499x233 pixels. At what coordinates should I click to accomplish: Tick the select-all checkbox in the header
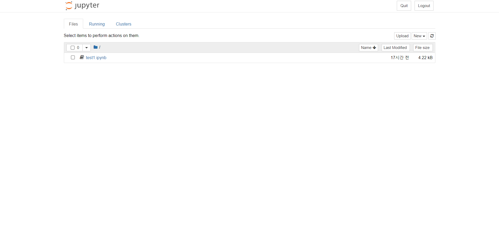click(73, 48)
